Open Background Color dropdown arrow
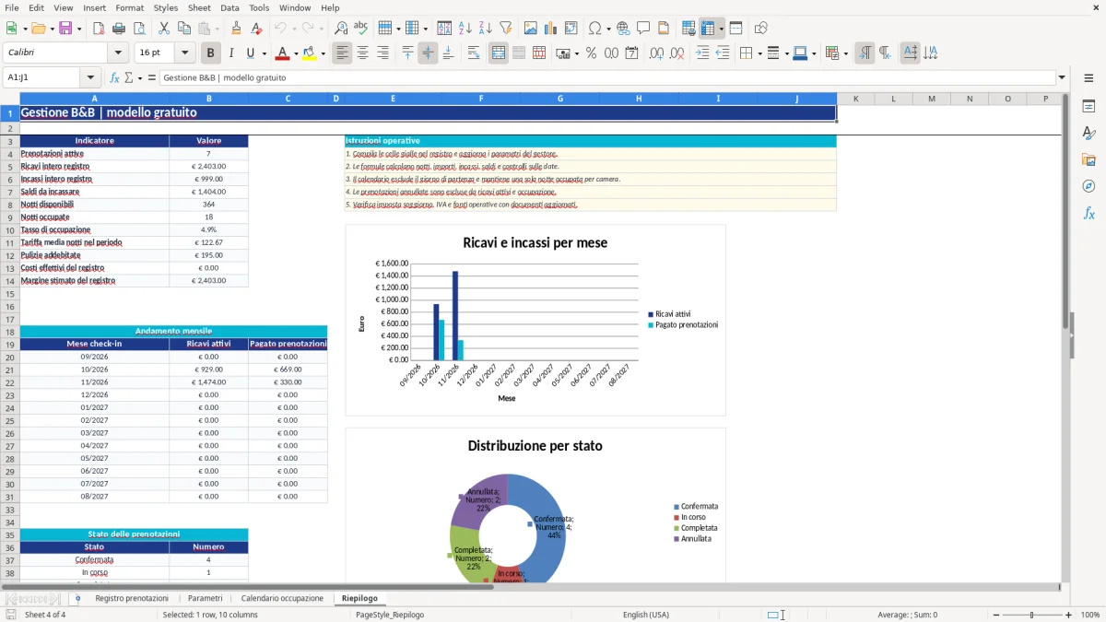The width and height of the screenshot is (1106, 622). [x=324, y=53]
